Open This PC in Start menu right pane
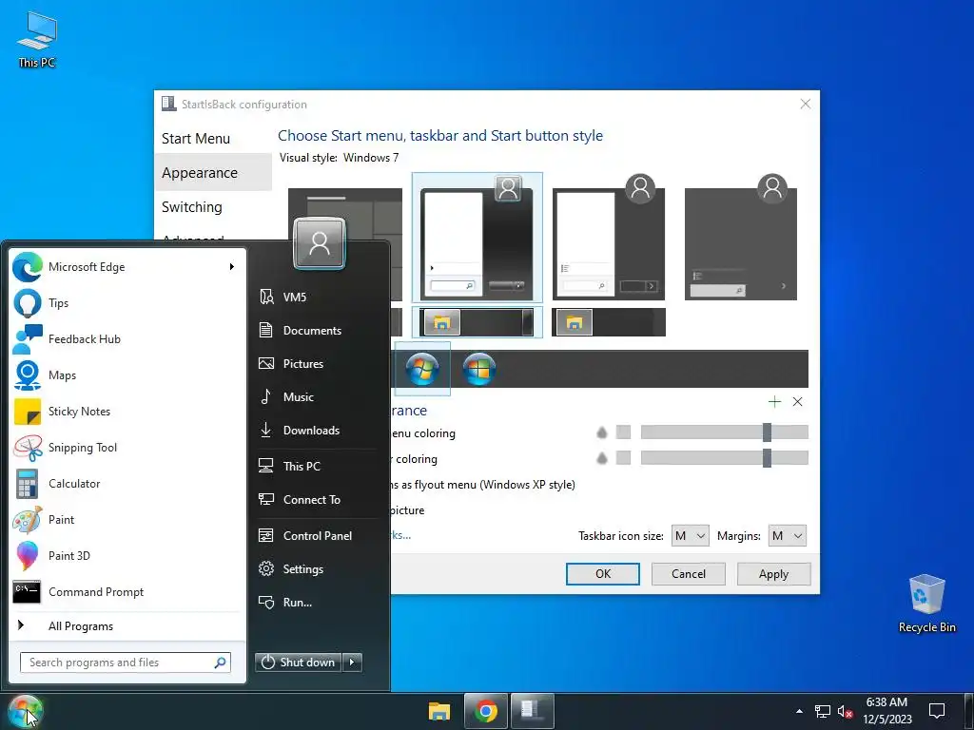The height and width of the screenshot is (730, 974). (318, 466)
